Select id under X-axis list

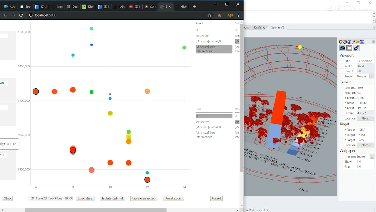[214, 30]
